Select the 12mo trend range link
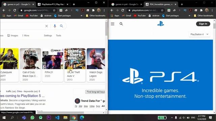216x121 pixels. (92, 106)
